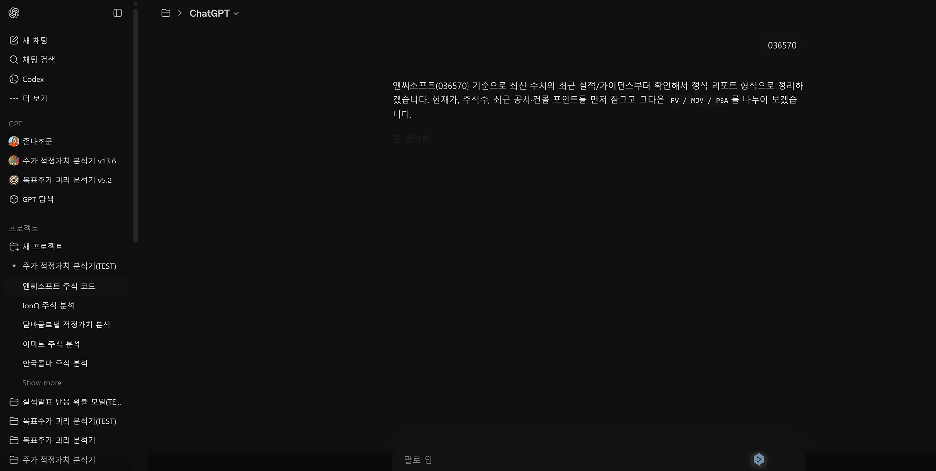Click the user message bubble 036570
The height and width of the screenshot is (471, 936).
click(x=782, y=45)
